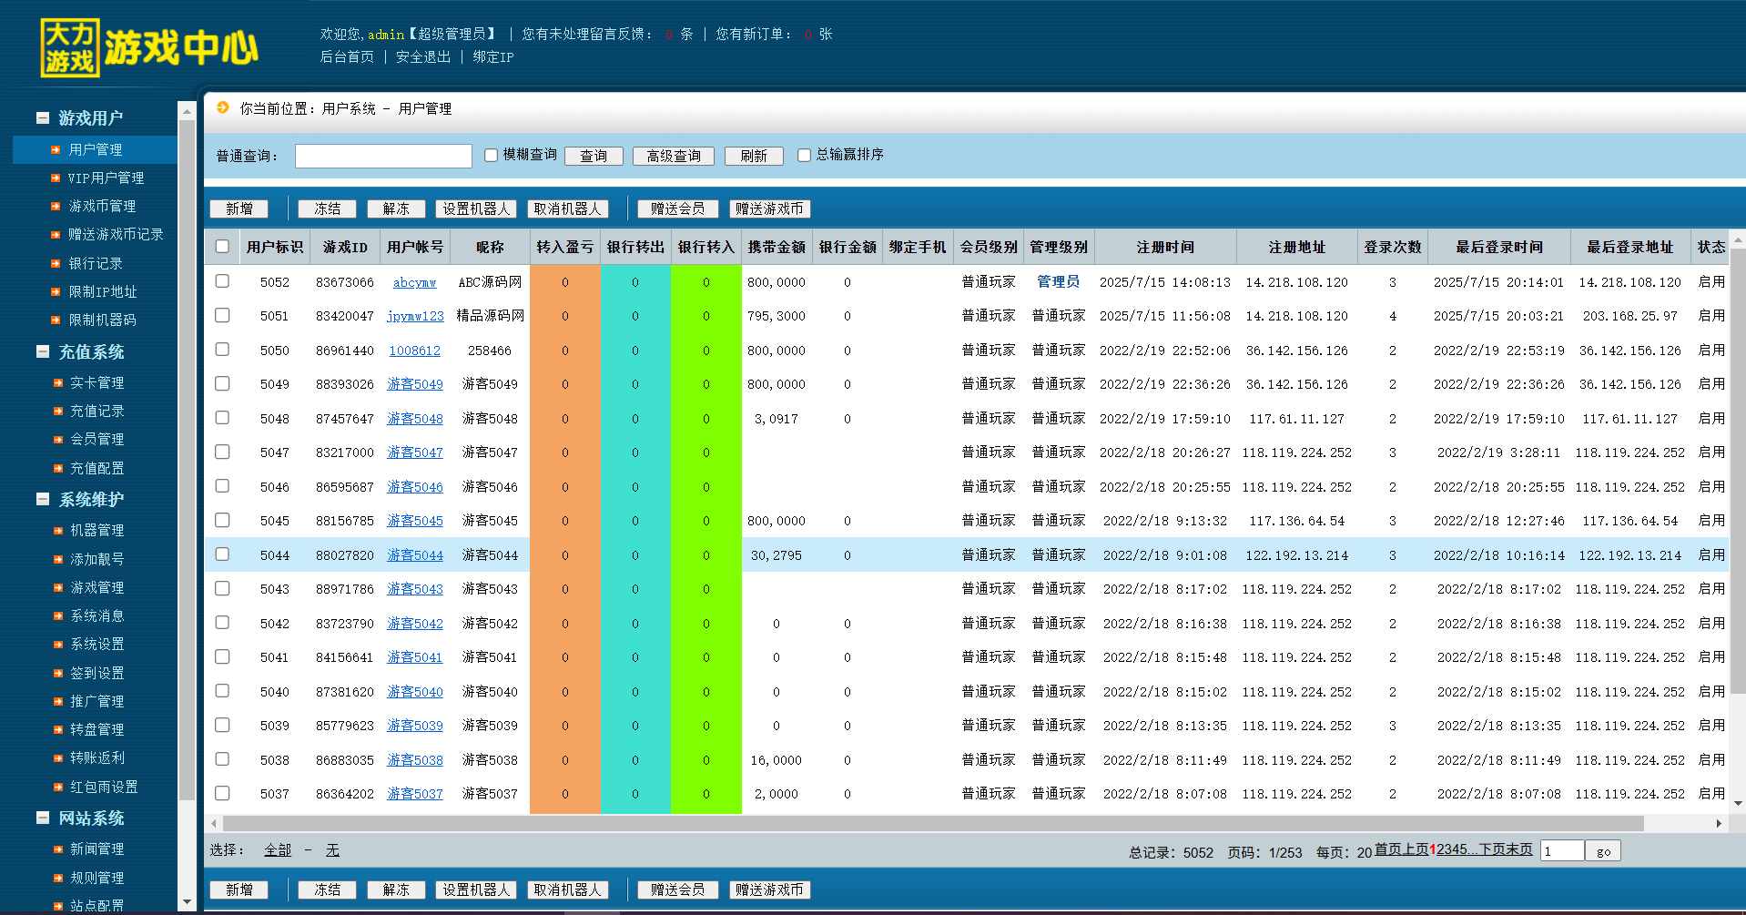This screenshot has width=1746, height=915.
Task: Open user account link abcymw
Action: pos(414,282)
